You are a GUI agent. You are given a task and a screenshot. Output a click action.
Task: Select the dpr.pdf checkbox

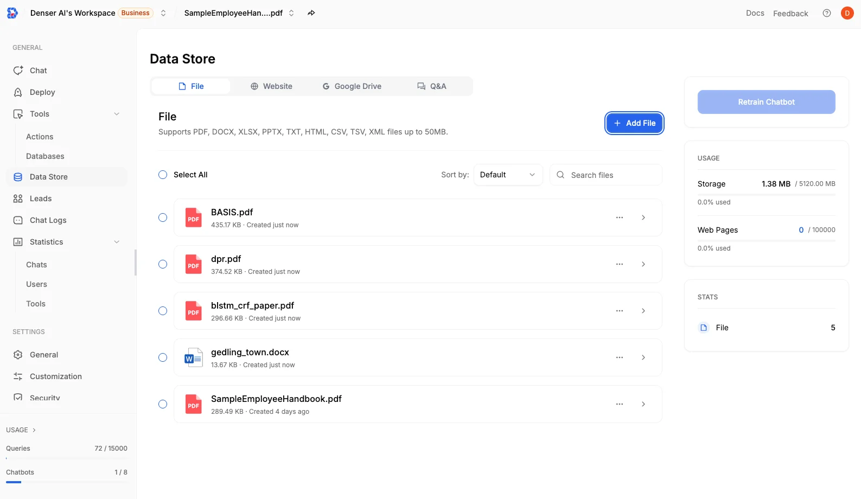[163, 264]
